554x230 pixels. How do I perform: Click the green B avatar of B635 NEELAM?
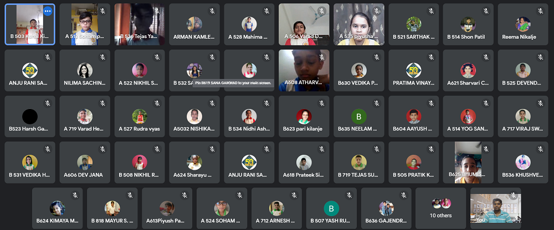358,117
